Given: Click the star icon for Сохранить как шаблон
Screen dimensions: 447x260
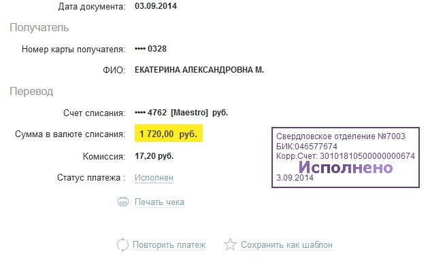Looking at the screenshot, I should pos(230,244).
